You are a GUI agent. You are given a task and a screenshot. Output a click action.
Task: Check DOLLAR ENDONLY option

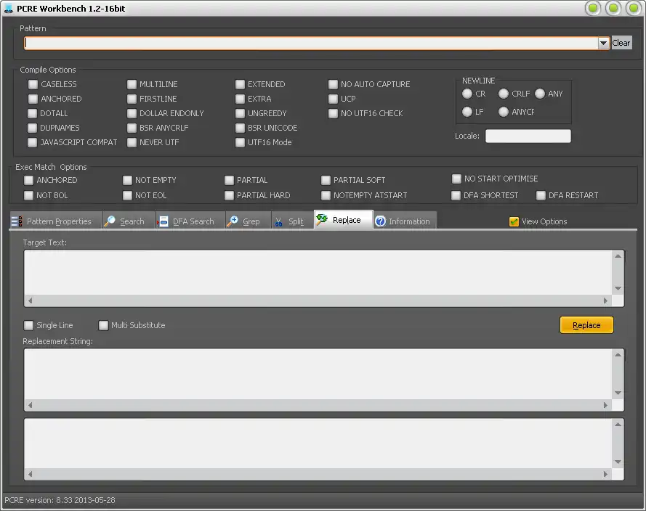click(x=132, y=113)
